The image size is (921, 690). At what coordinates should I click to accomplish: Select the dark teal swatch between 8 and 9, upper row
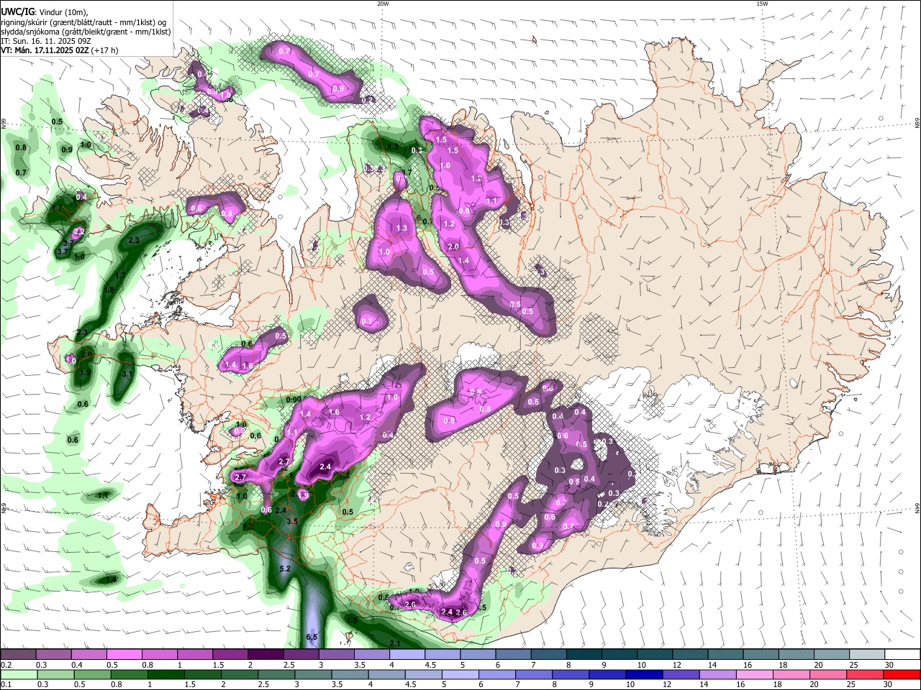(x=584, y=654)
